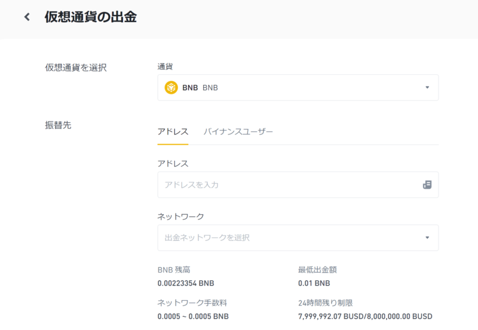The height and width of the screenshot is (330, 478).
Task: Go back using the left chevron arrow
Action: point(27,17)
